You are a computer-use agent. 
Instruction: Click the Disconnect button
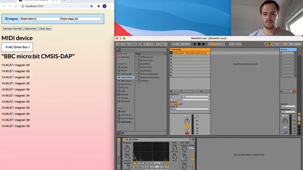pos(30,29)
